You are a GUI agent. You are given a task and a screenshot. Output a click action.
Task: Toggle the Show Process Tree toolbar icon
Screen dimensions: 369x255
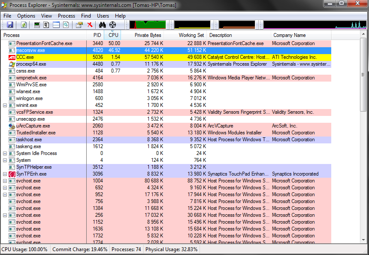[x=46, y=25]
